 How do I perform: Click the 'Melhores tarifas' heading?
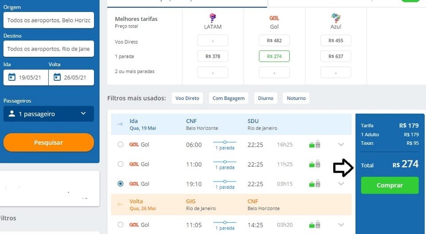click(136, 19)
